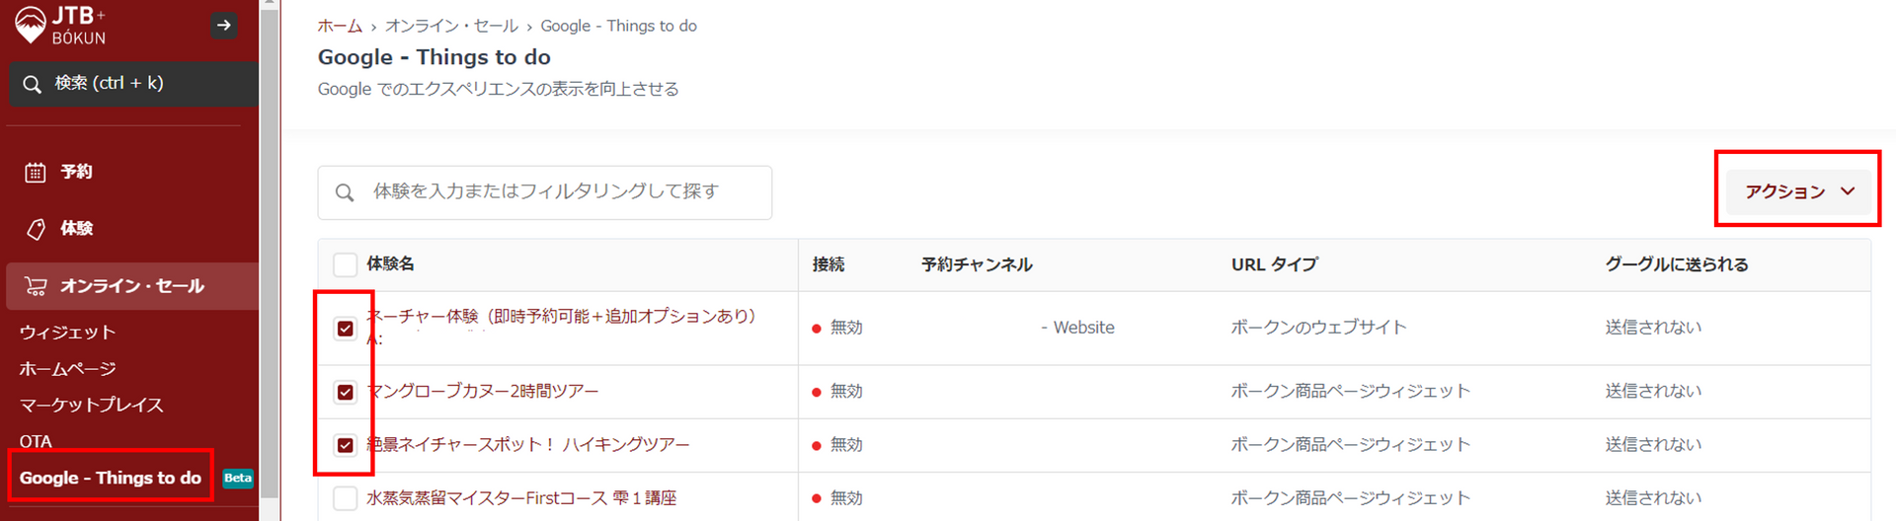Click the calendar icon for 予約
The height and width of the screenshot is (521, 1896).
36,173
